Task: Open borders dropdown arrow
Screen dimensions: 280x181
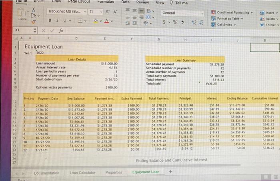Action: click(86, 21)
